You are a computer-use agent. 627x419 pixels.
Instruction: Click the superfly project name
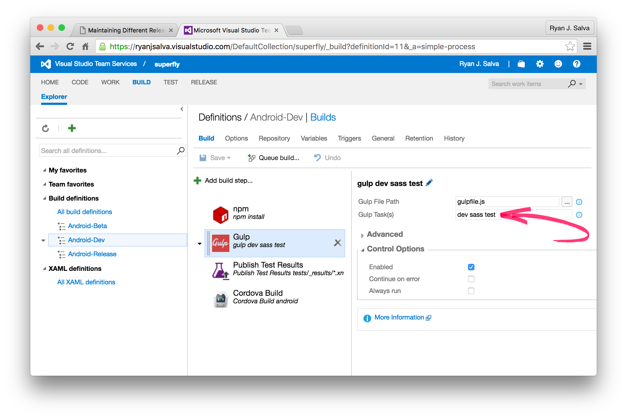(167, 64)
